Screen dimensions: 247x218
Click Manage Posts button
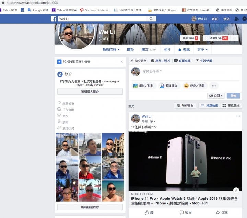click(185, 106)
